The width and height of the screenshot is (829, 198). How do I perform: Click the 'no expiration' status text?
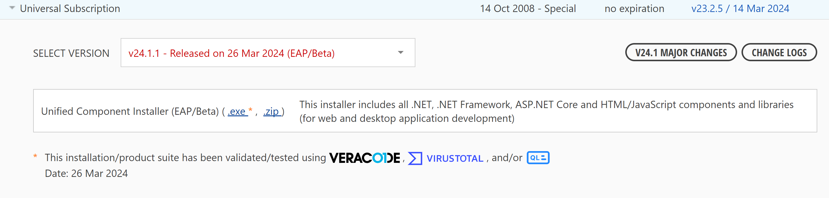tap(634, 9)
